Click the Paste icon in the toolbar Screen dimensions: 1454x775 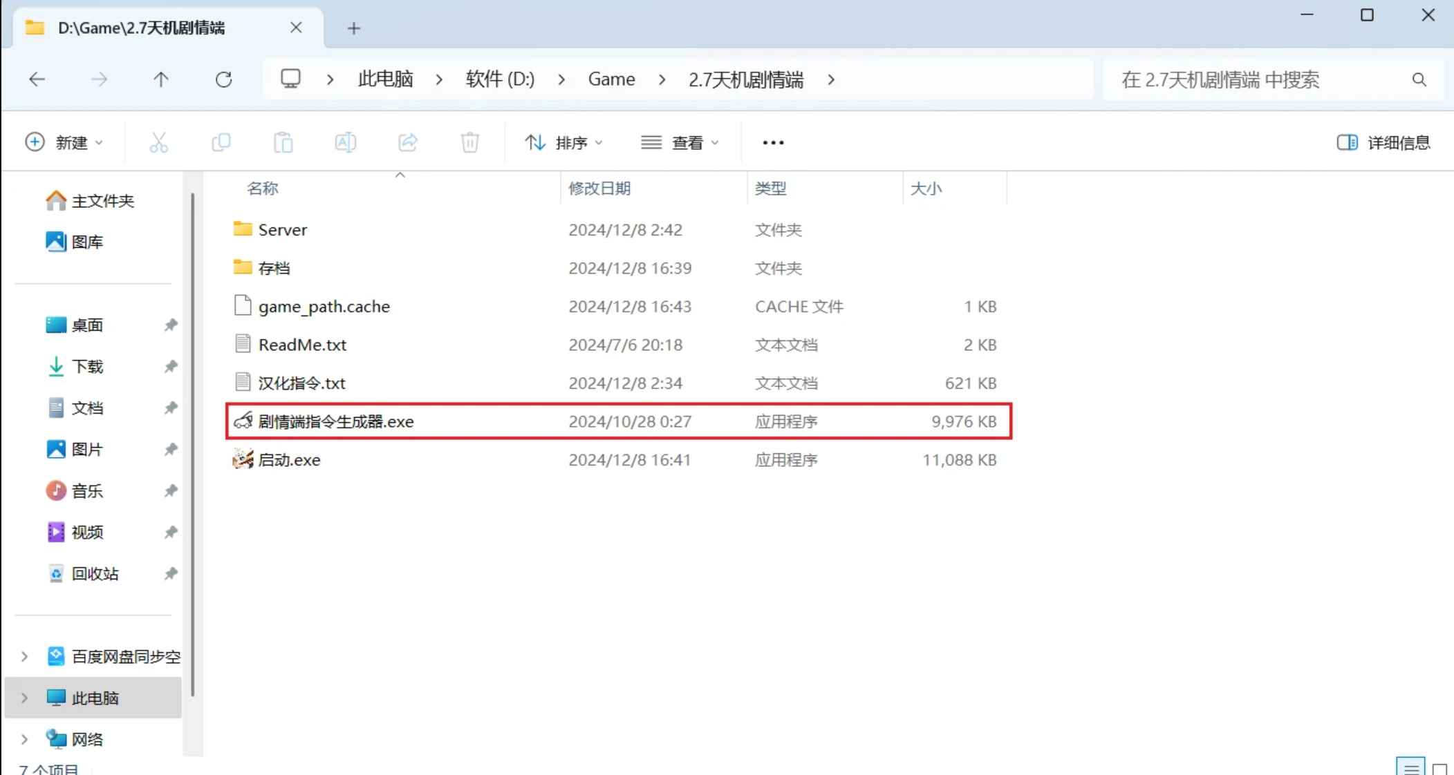tap(283, 142)
